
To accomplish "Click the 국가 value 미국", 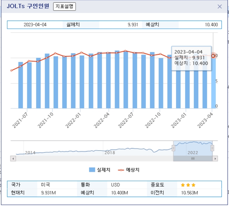I will pyautogui.click(x=45, y=185).
